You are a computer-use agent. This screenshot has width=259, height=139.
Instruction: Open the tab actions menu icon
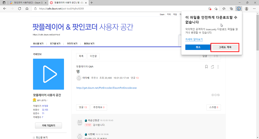pos(4,3)
